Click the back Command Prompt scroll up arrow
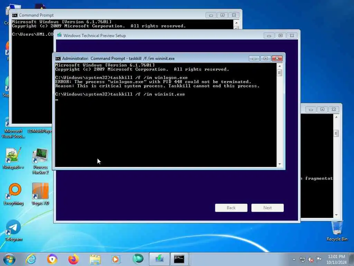354x266 pixels. tap(236, 23)
